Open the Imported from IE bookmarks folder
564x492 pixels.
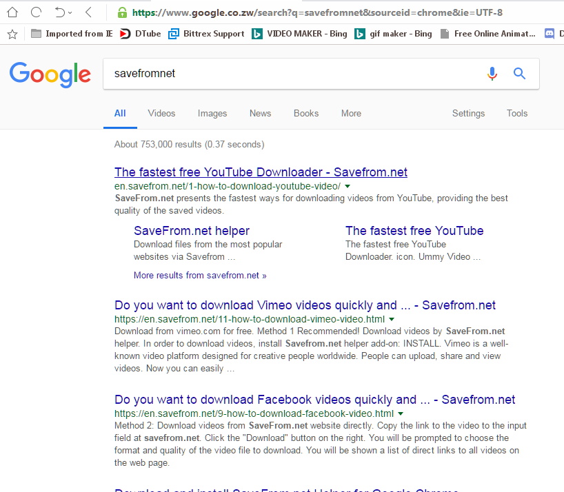coord(72,34)
